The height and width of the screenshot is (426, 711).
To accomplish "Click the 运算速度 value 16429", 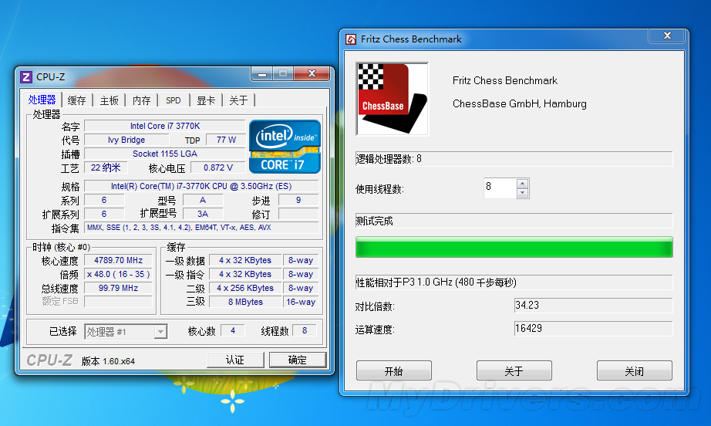I will pos(593,329).
